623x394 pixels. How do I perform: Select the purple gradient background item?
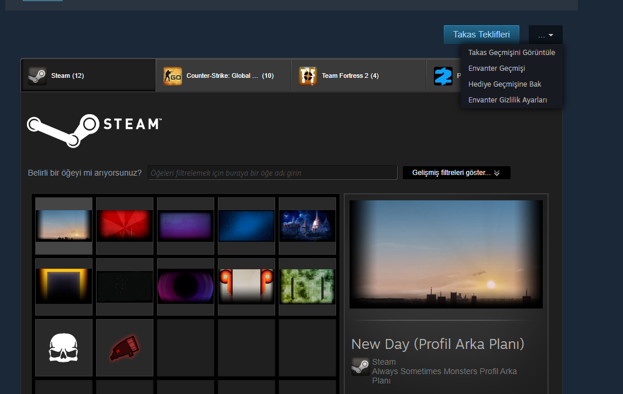point(186,225)
